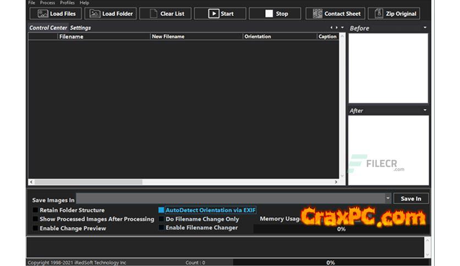Viewport: 460px width, 266px height.
Task: Switch to the Settings tab
Action: click(x=80, y=28)
